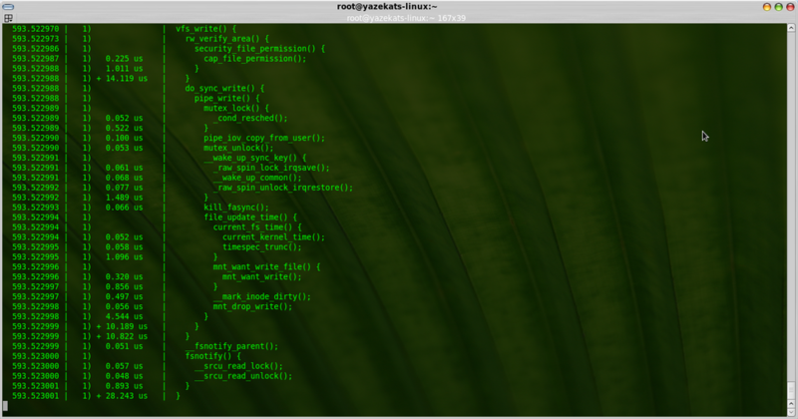Open the window menu icon in title bar
This screenshot has width=798, height=419.
coord(8,7)
